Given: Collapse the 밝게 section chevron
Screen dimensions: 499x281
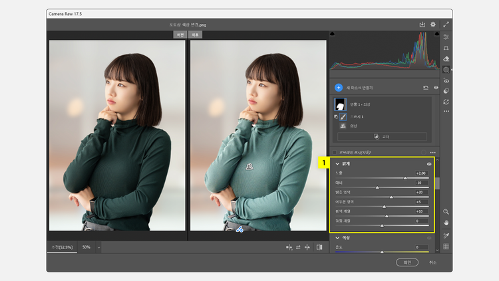Looking at the screenshot, I should pos(337,163).
